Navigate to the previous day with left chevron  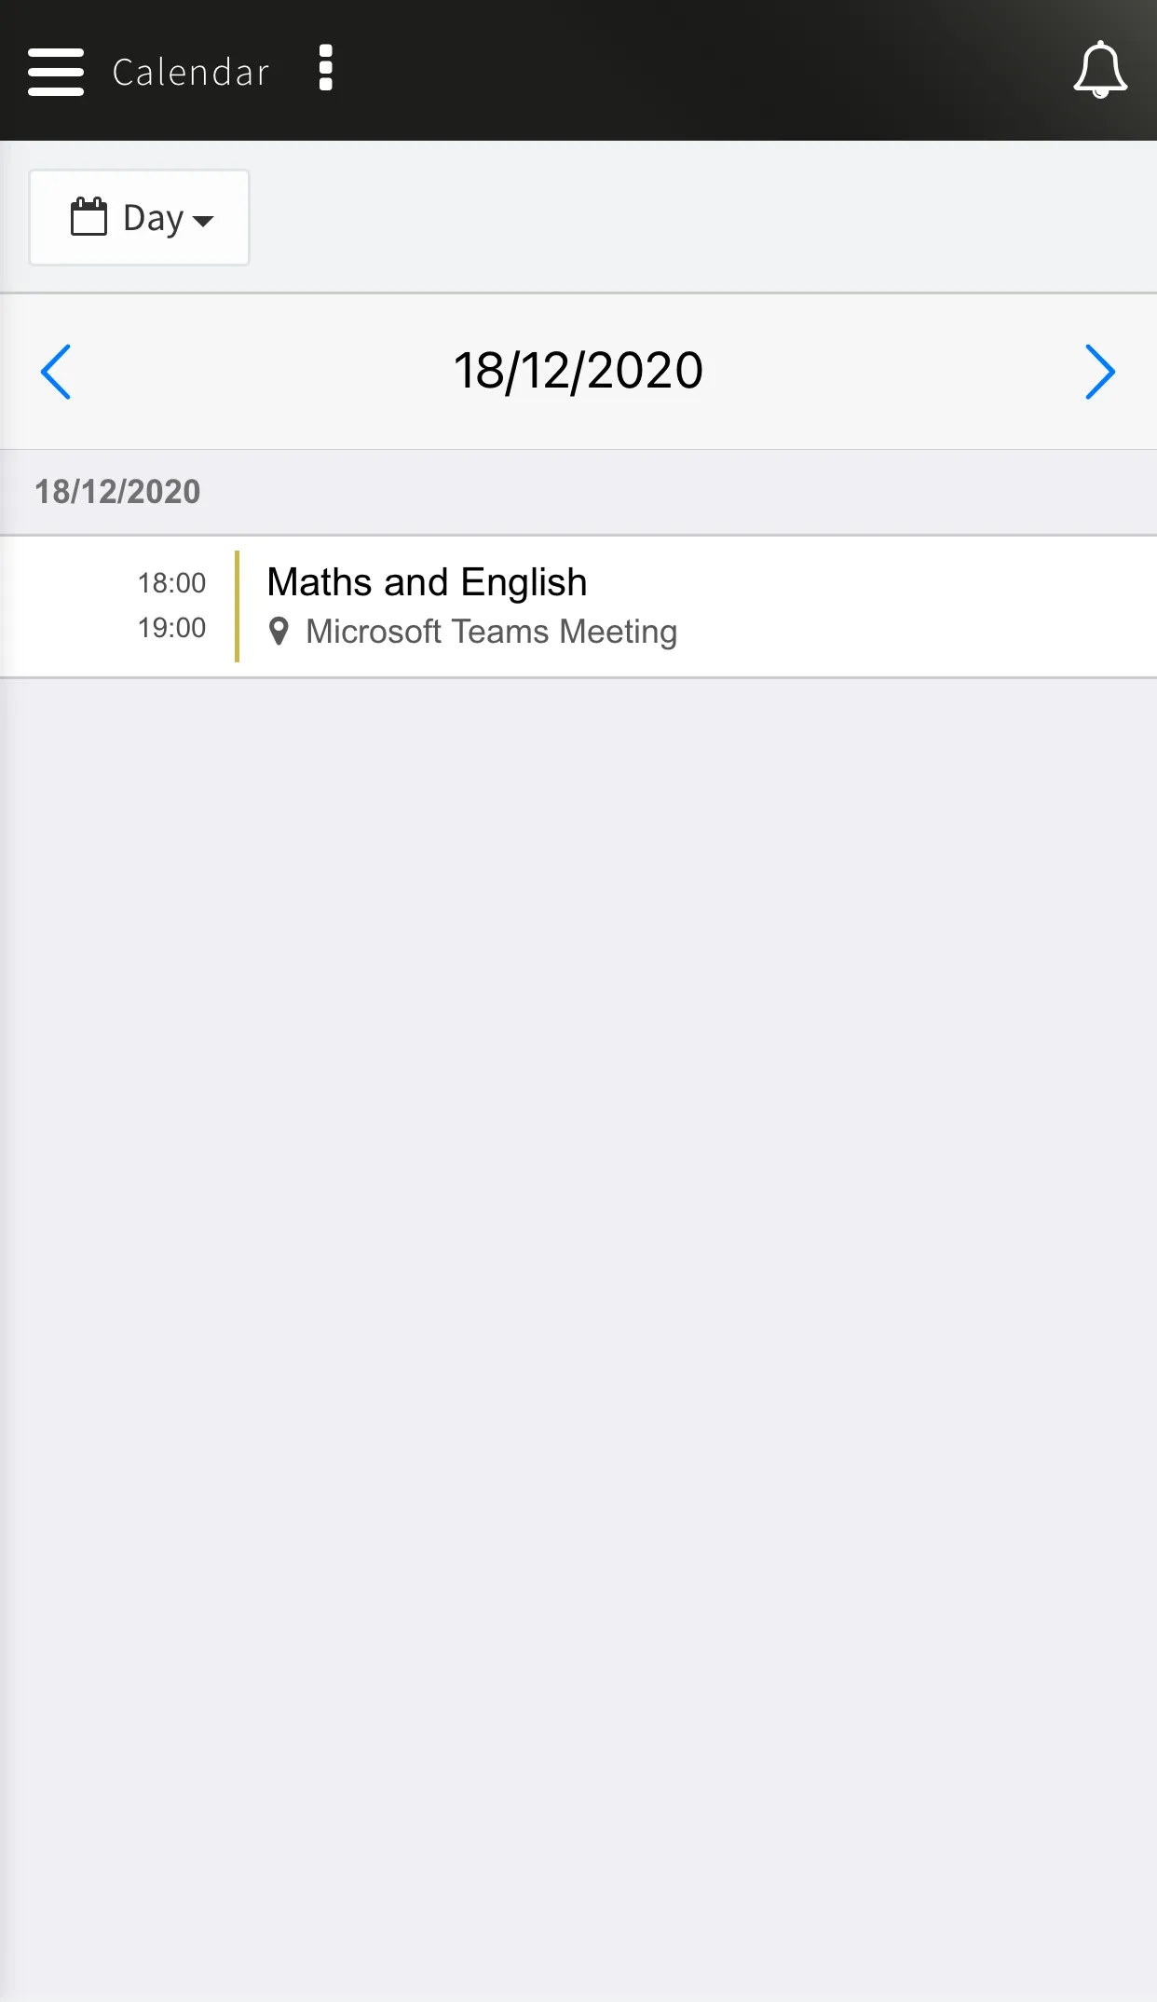point(55,371)
